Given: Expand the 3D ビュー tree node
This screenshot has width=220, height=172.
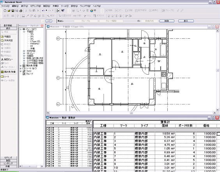Looking at the screenshot, I should tap(24, 54).
